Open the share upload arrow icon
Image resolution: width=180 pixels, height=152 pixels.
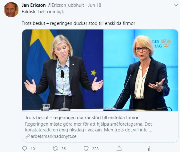click(x=119, y=149)
